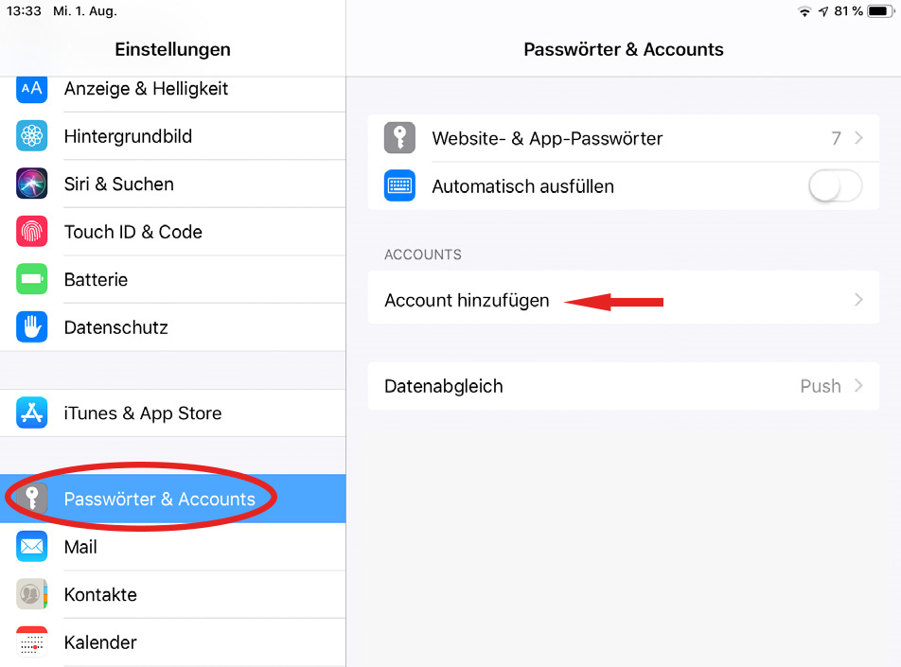901x667 pixels.
Task: Tap the Siri & Suchen icon
Action: [32, 184]
